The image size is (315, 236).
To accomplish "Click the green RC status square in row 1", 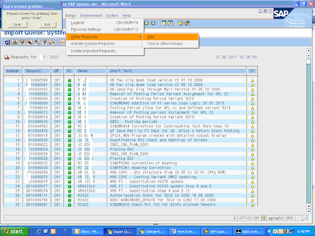I will [x=69, y=81].
